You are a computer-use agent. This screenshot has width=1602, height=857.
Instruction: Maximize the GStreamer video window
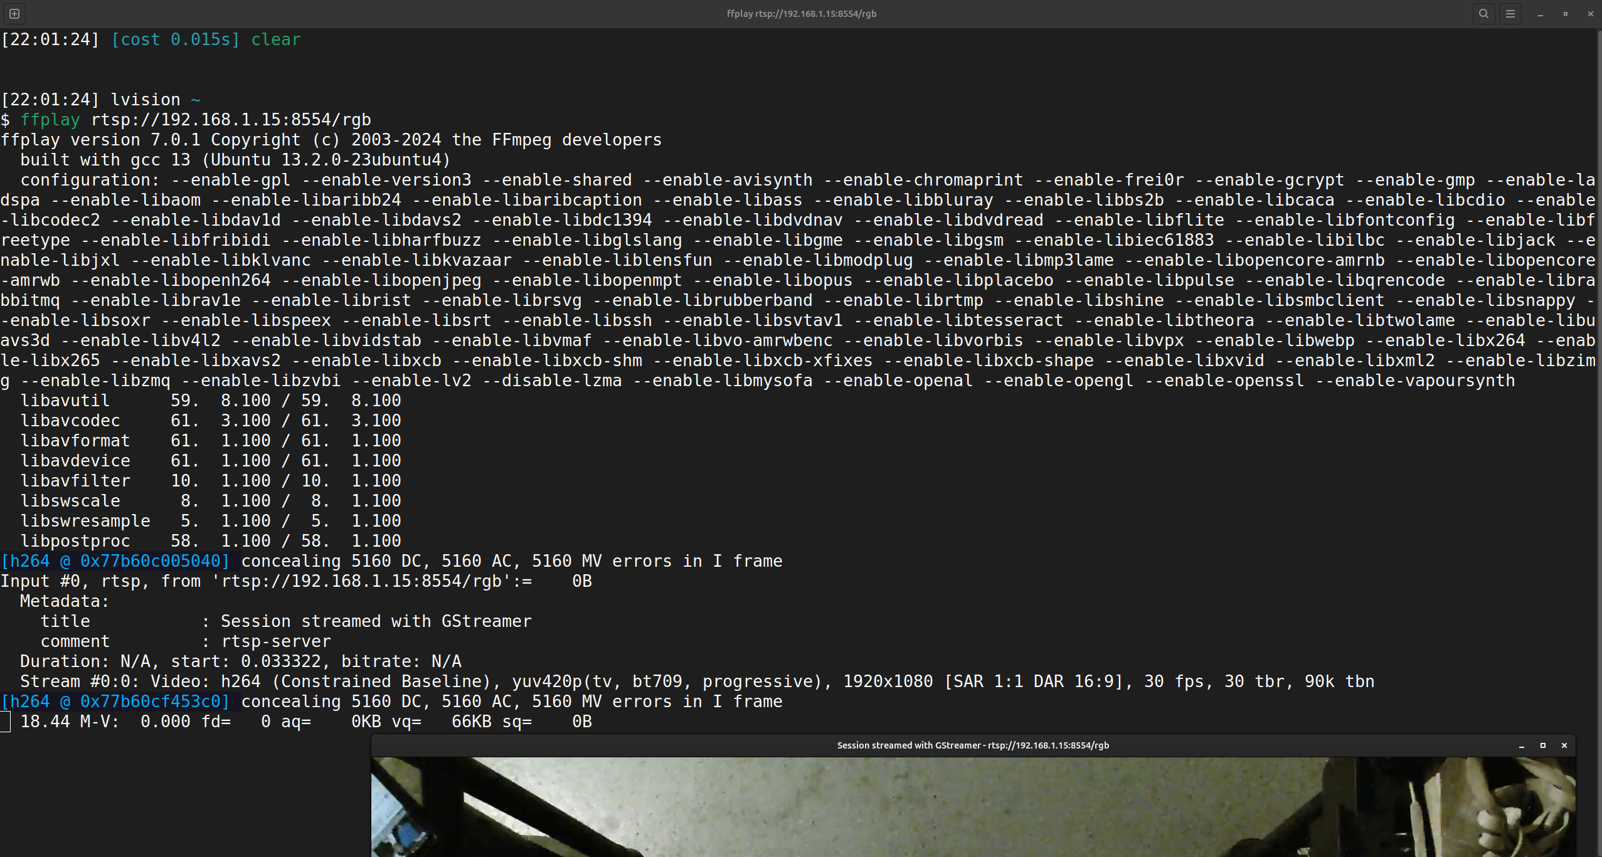click(x=1543, y=745)
